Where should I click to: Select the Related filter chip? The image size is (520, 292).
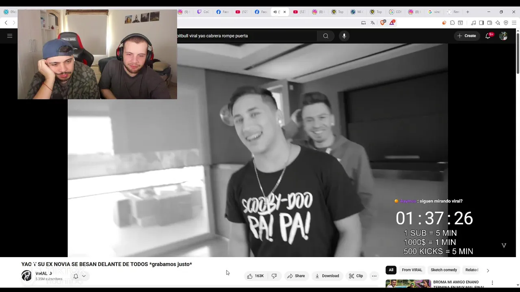pyautogui.click(x=472, y=270)
